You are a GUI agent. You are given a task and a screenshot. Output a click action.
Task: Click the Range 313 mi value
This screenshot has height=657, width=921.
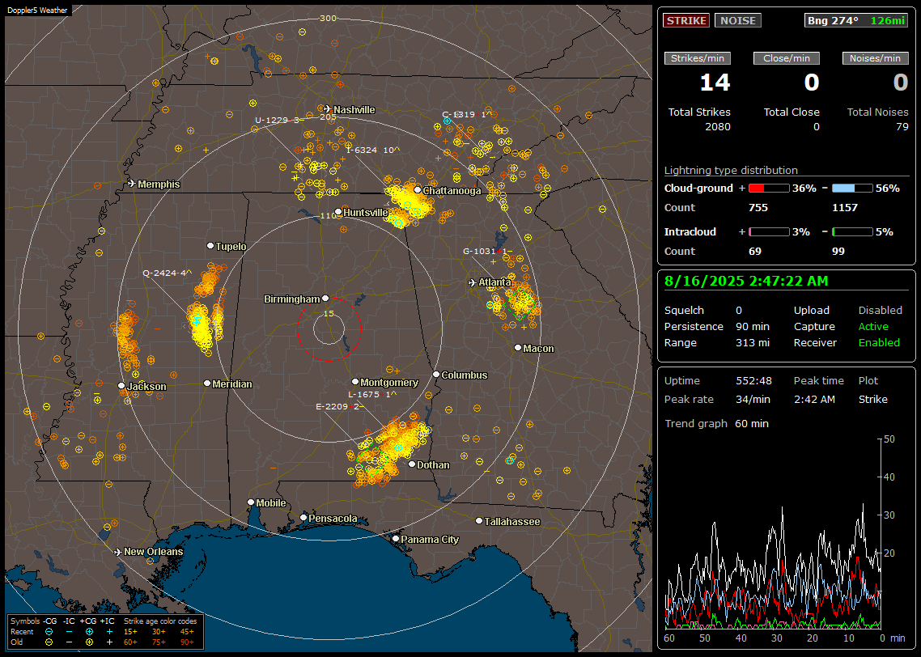753,343
